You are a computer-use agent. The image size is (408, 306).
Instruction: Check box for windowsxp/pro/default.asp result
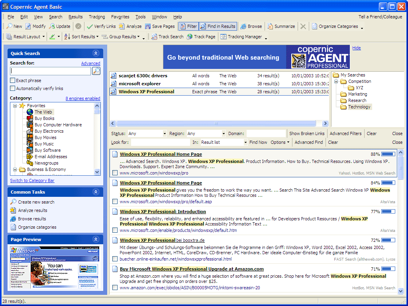coord(115,201)
